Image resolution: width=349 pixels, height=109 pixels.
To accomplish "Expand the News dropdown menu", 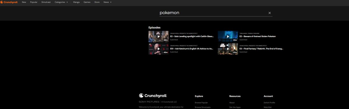I will [107, 2].
